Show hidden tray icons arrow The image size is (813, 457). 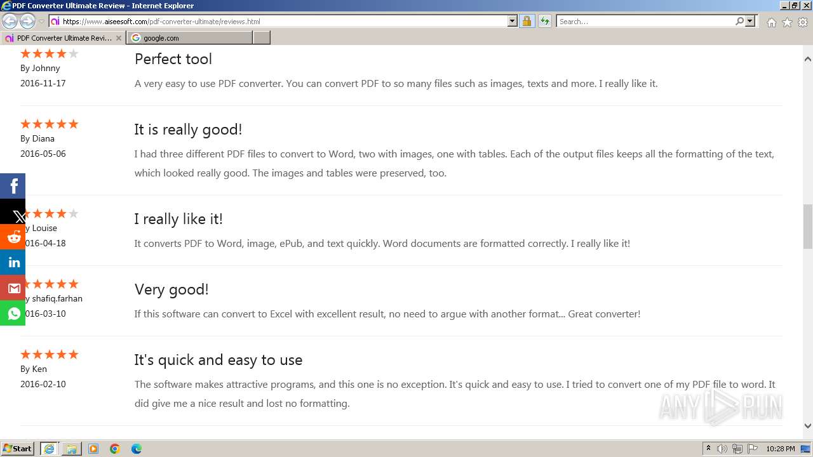click(x=708, y=449)
